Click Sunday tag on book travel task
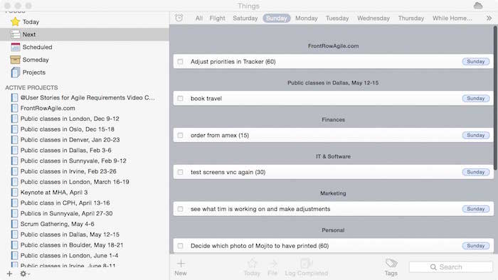Screen dimensions: 498x280 476,98
